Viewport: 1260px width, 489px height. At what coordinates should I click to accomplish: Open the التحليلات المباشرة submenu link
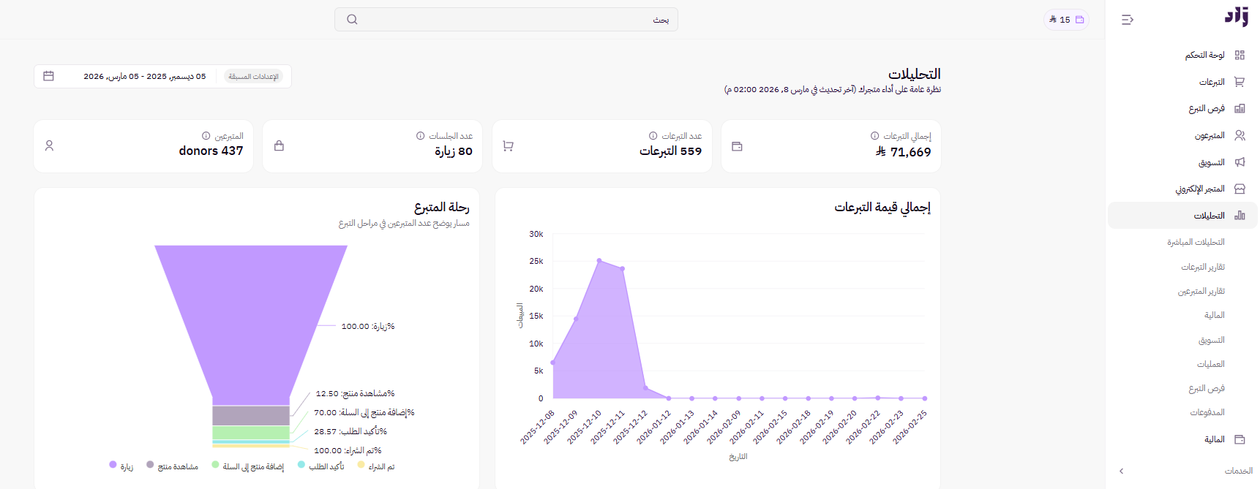pyautogui.click(x=1196, y=242)
